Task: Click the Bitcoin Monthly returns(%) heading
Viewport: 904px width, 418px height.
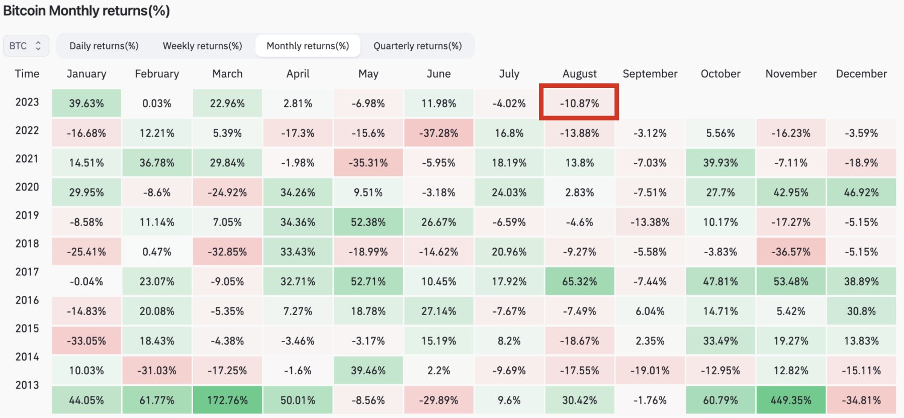Action: point(86,11)
